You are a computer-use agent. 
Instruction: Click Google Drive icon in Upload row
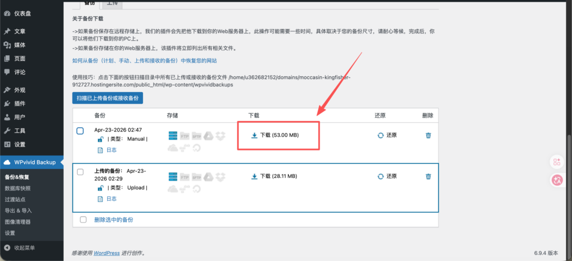208,177
